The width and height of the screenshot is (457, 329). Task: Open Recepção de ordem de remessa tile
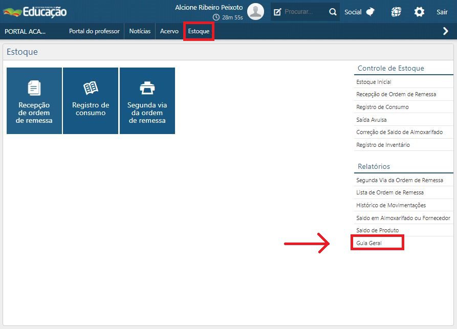(34, 101)
